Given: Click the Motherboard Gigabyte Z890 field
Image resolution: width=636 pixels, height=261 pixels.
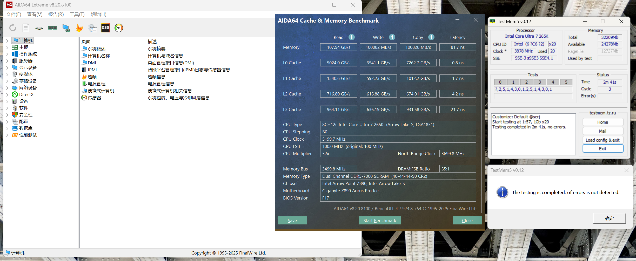Looking at the screenshot, I should point(398,191).
